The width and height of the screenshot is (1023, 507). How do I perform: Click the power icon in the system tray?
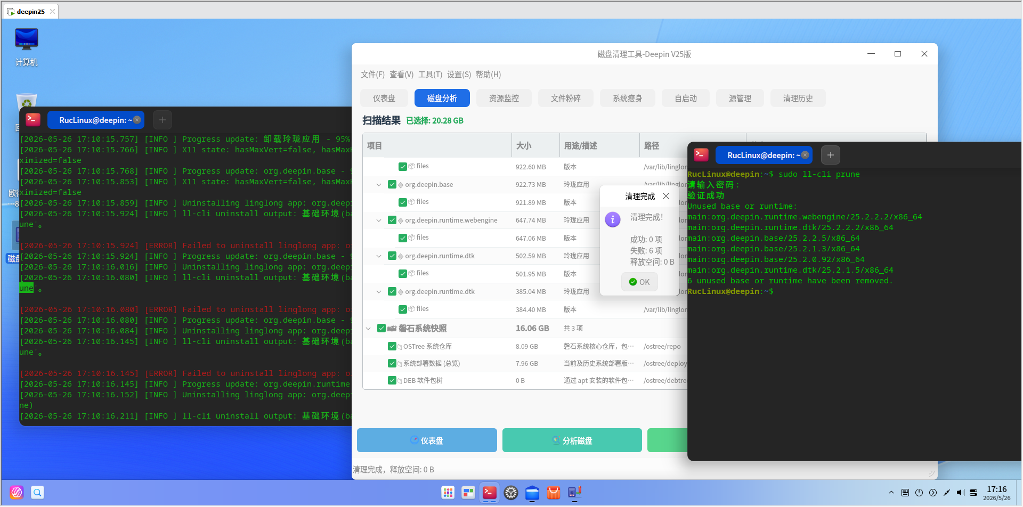[919, 493]
